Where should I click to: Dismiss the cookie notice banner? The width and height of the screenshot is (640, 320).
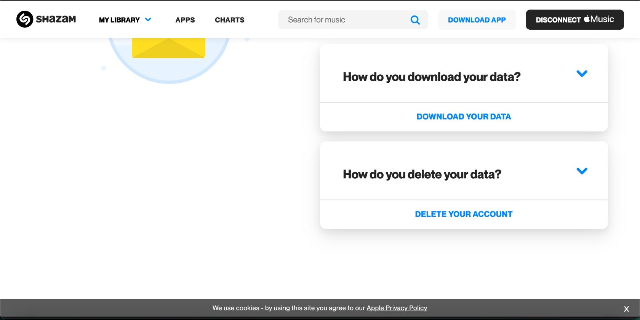(626, 309)
